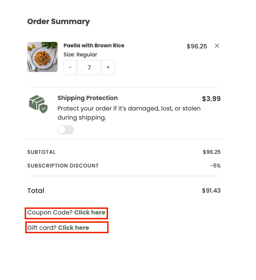Click the Size: Regular text

[80, 54]
